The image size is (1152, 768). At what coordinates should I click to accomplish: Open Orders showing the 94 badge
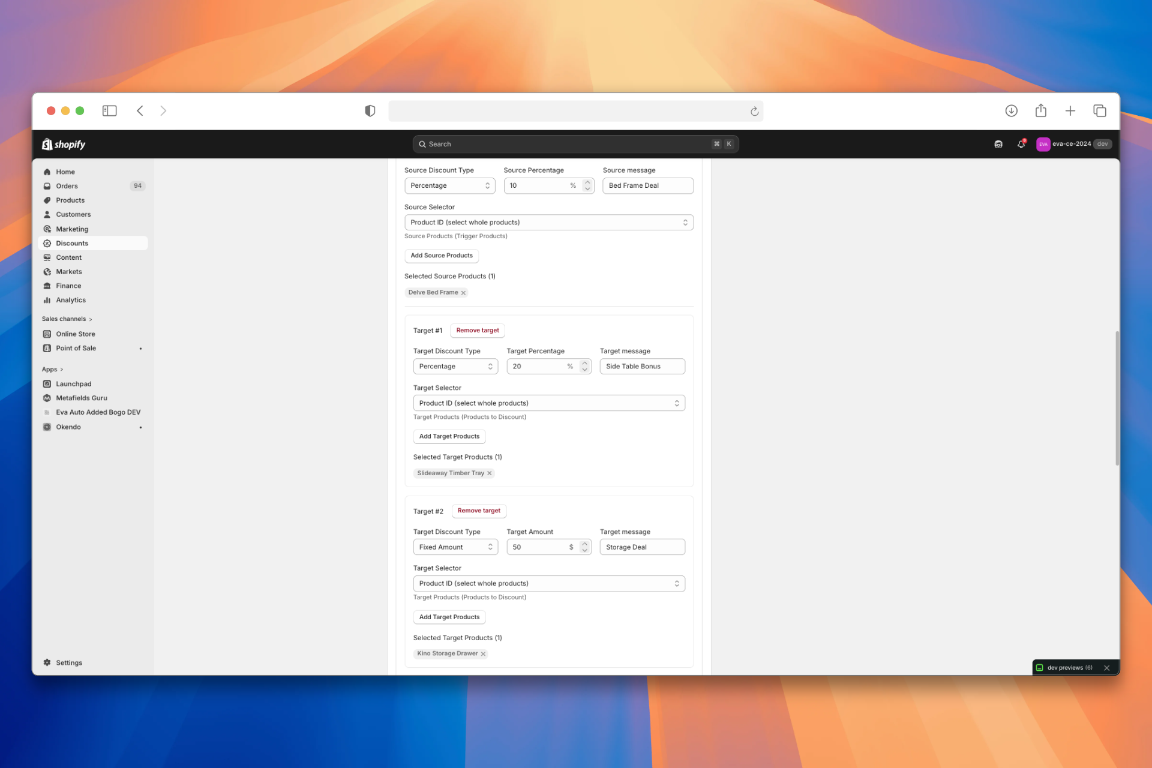(66, 185)
